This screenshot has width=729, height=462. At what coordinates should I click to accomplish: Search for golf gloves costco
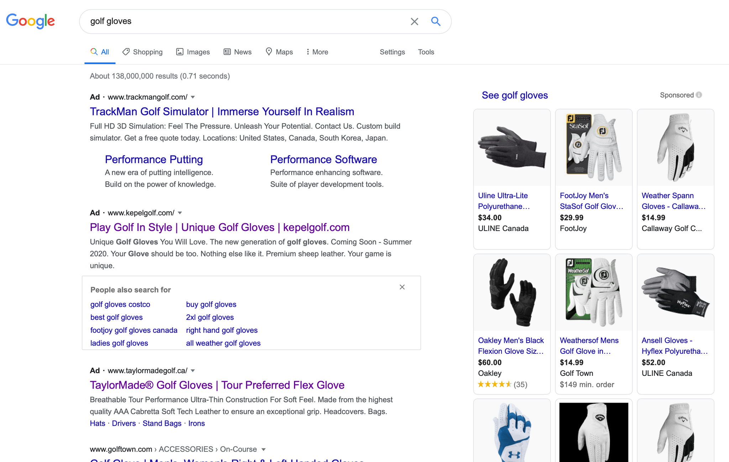(120, 304)
